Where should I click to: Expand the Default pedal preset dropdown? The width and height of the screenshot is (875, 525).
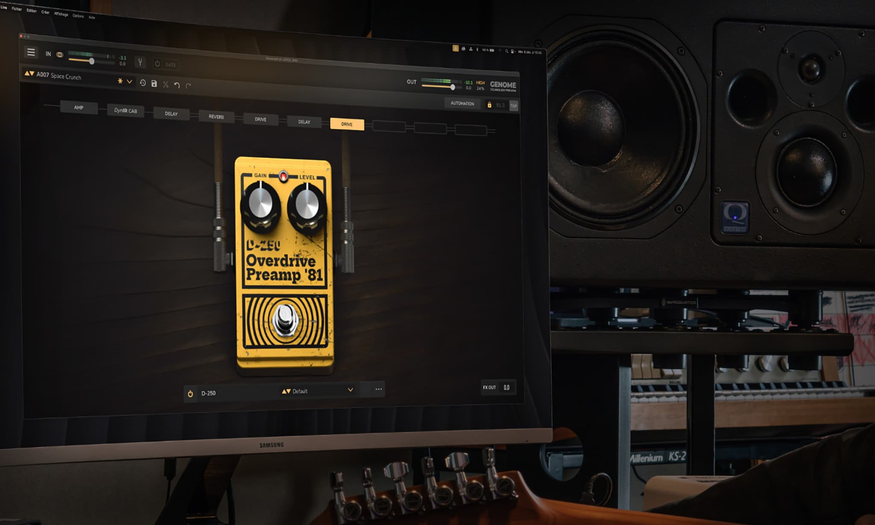(x=350, y=390)
